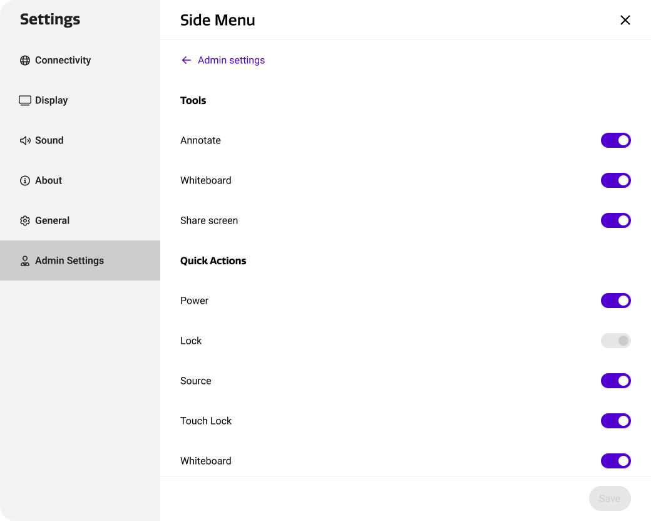Screen dimensions: 651x521
Task: Close the settings panel with the X icon
Action: click(x=625, y=20)
